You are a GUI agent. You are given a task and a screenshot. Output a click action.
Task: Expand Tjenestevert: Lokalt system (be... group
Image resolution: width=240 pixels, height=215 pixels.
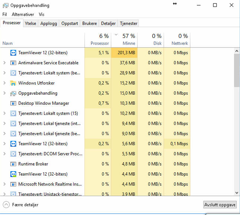tap(4, 73)
